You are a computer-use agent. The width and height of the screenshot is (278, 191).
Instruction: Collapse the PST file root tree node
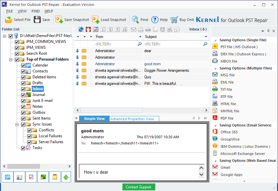[5, 36]
